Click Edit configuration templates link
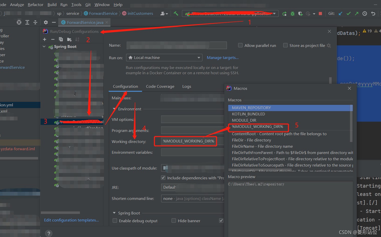Screen dimensions: 381x237 tap(71, 220)
